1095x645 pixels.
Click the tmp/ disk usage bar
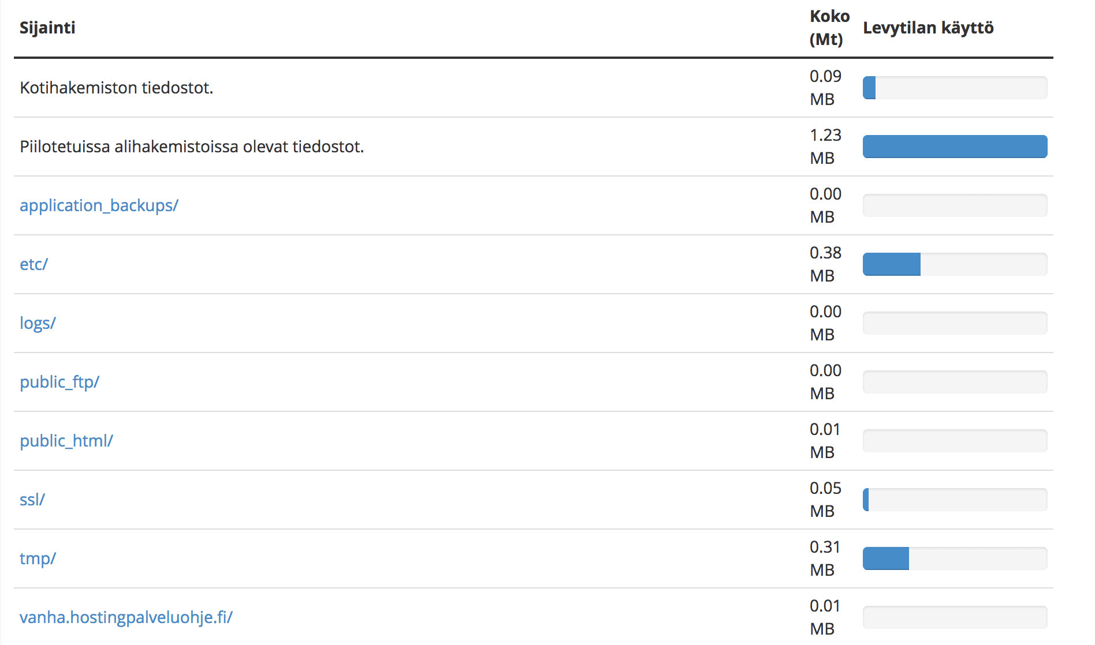pyautogui.click(x=955, y=558)
